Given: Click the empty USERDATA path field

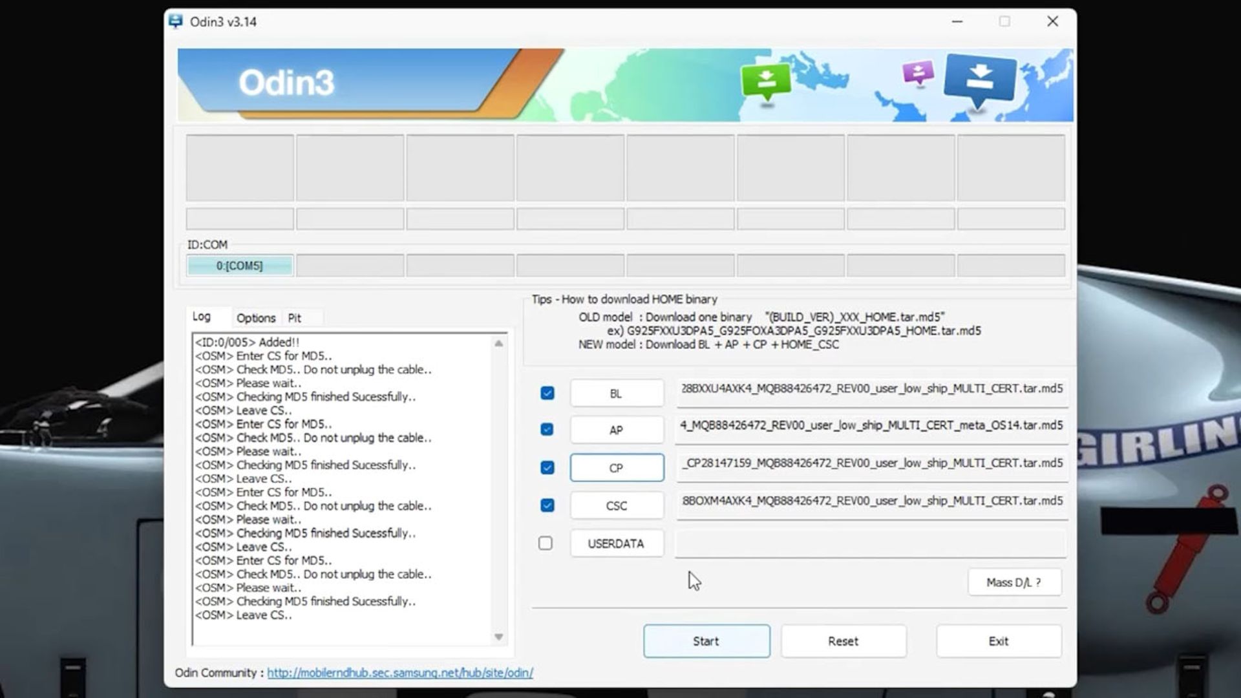Looking at the screenshot, I should pyautogui.click(x=871, y=543).
